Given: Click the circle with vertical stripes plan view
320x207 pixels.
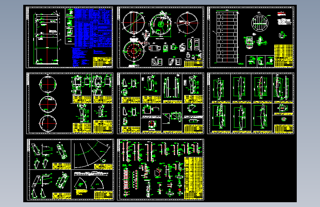Looking at the screenshot, I should pyautogui.click(x=259, y=23).
